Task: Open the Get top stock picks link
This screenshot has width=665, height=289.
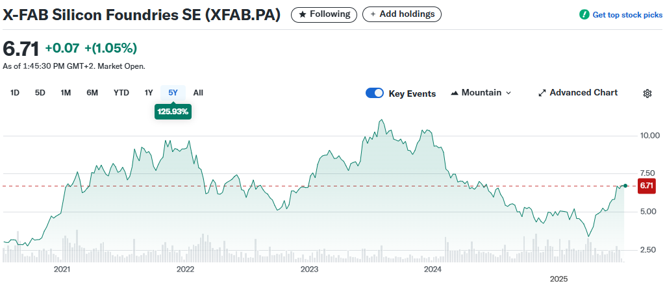Action: coord(626,14)
